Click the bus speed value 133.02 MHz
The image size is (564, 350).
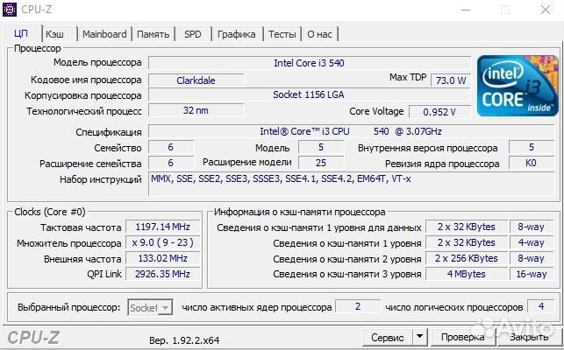(x=162, y=258)
